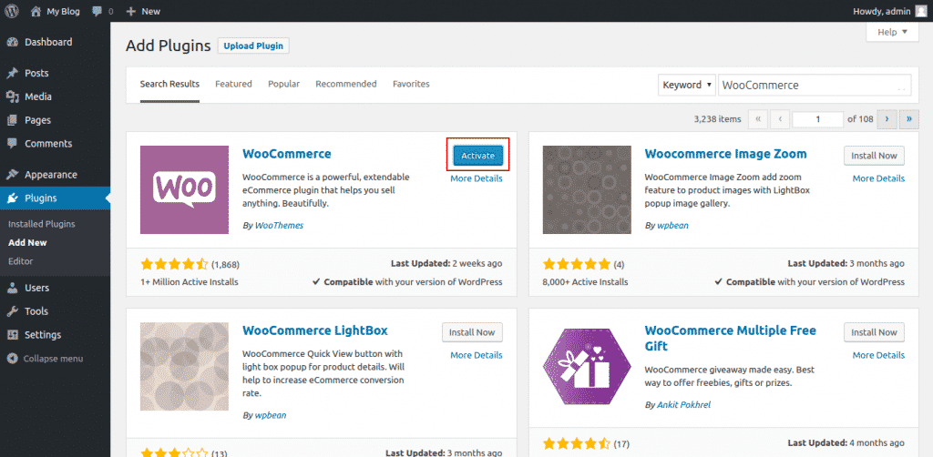Click the Appearance paintbrush icon
The height and width of the screenshot is (457, 933).
point(12,175)
